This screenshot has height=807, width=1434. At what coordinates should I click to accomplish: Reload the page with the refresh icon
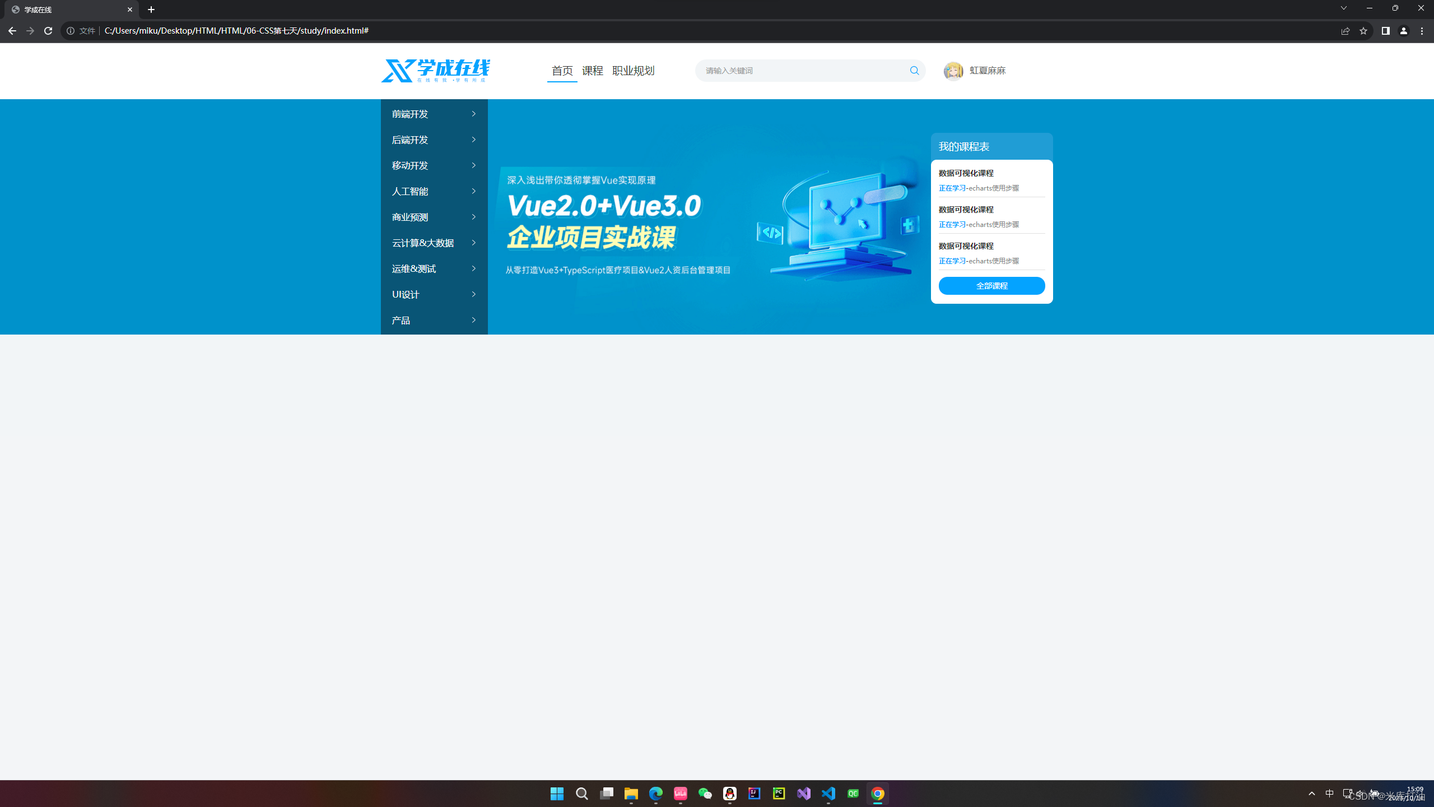48,31
